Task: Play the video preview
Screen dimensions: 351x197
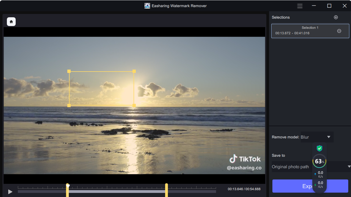Action: coord(10,192)
